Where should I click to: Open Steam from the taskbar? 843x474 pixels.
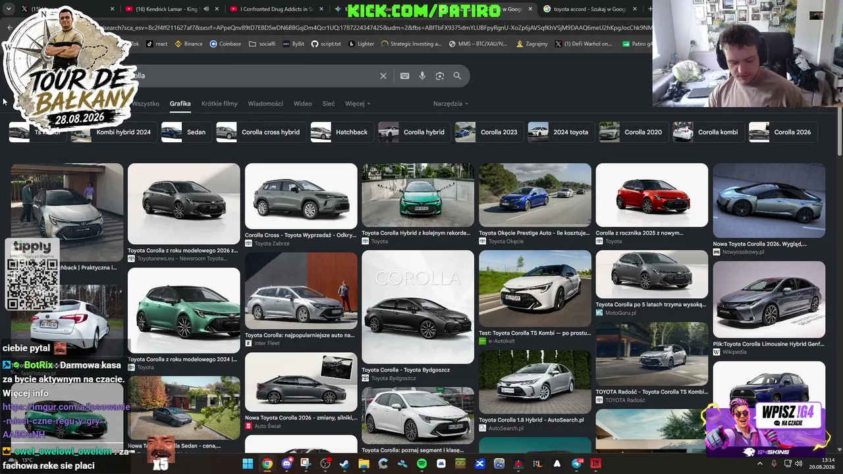tap(344, 463)
